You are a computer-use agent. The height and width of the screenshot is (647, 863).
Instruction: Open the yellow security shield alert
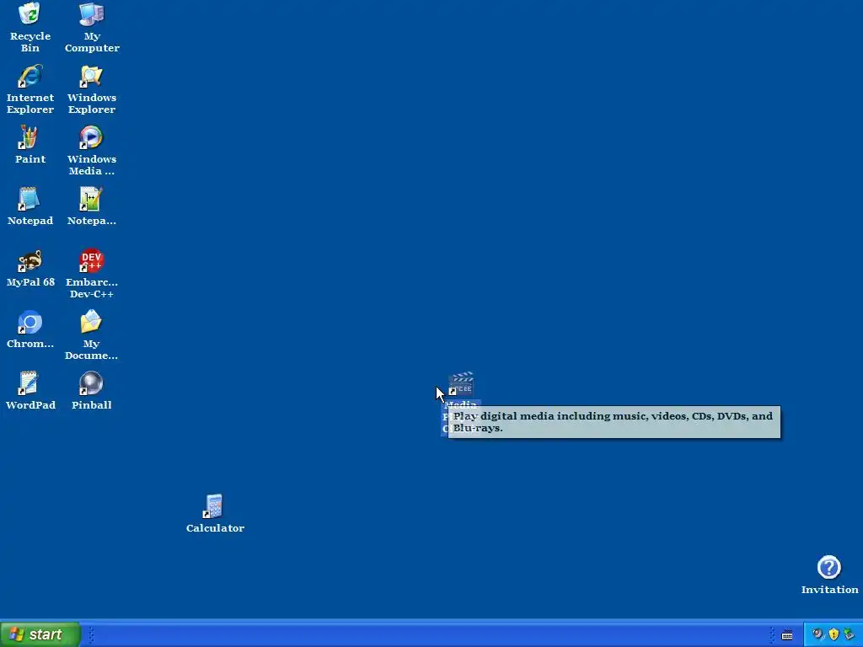834,634
